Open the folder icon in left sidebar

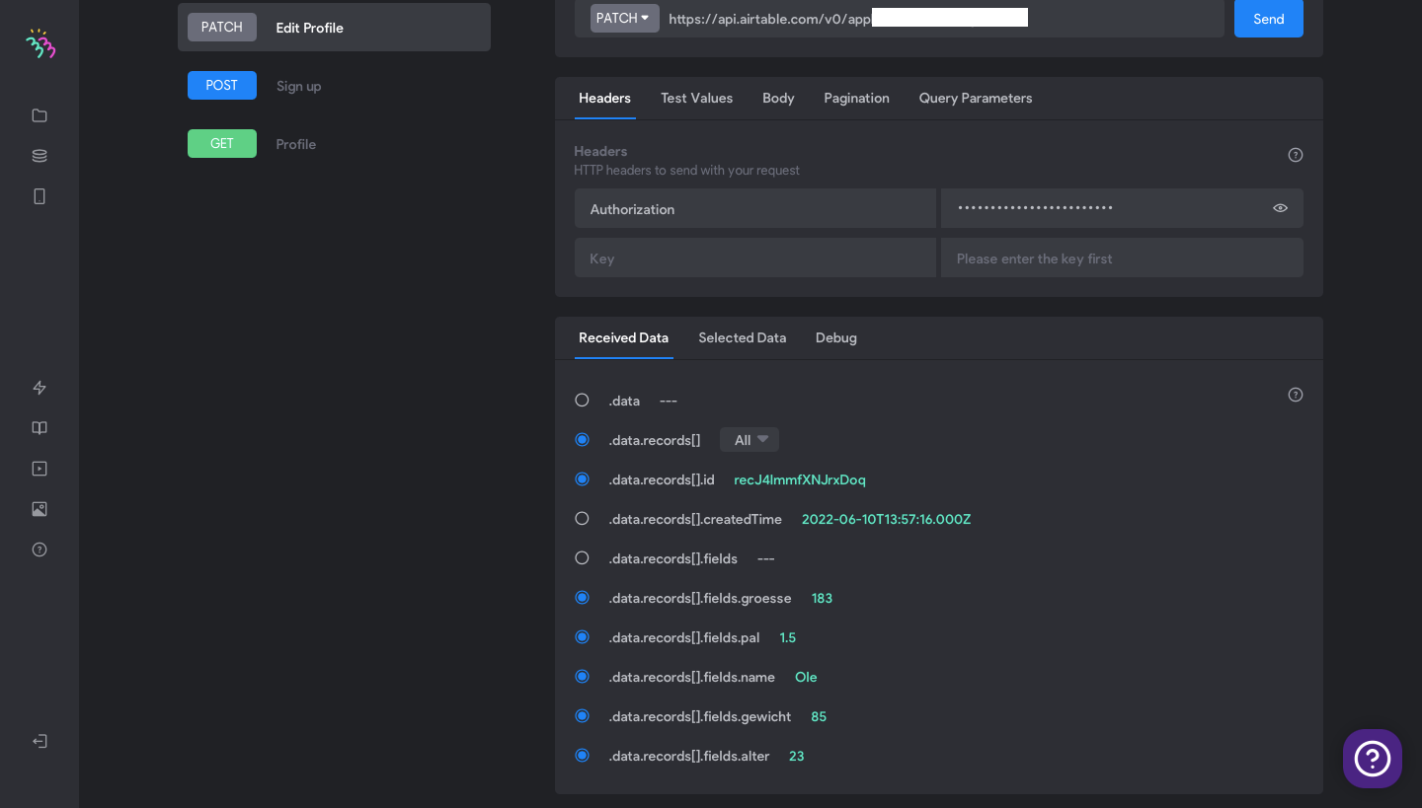point(39,115)
